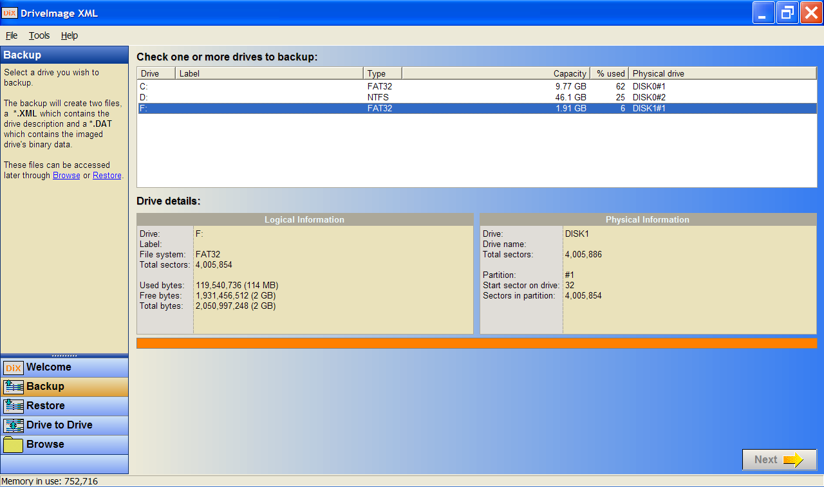Select drive C: FAT32 row
Screen dimensions: 824x487
pos(476,86)
